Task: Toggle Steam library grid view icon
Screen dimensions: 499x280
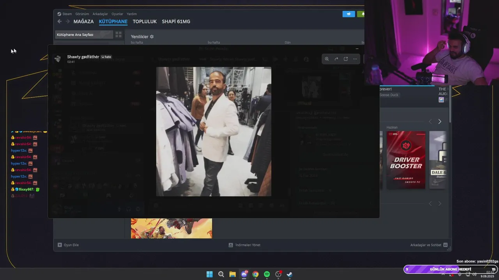Action: click(x=119, y=35)
